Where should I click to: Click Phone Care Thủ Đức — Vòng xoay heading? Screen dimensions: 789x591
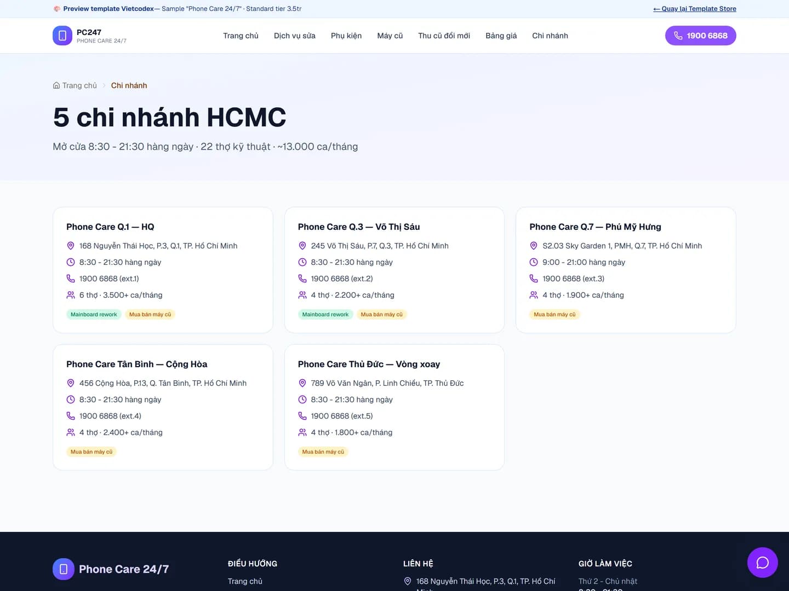click(x=369, y=364)
